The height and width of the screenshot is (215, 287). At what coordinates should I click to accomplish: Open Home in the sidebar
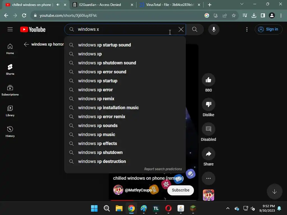(x=10, y=49)
